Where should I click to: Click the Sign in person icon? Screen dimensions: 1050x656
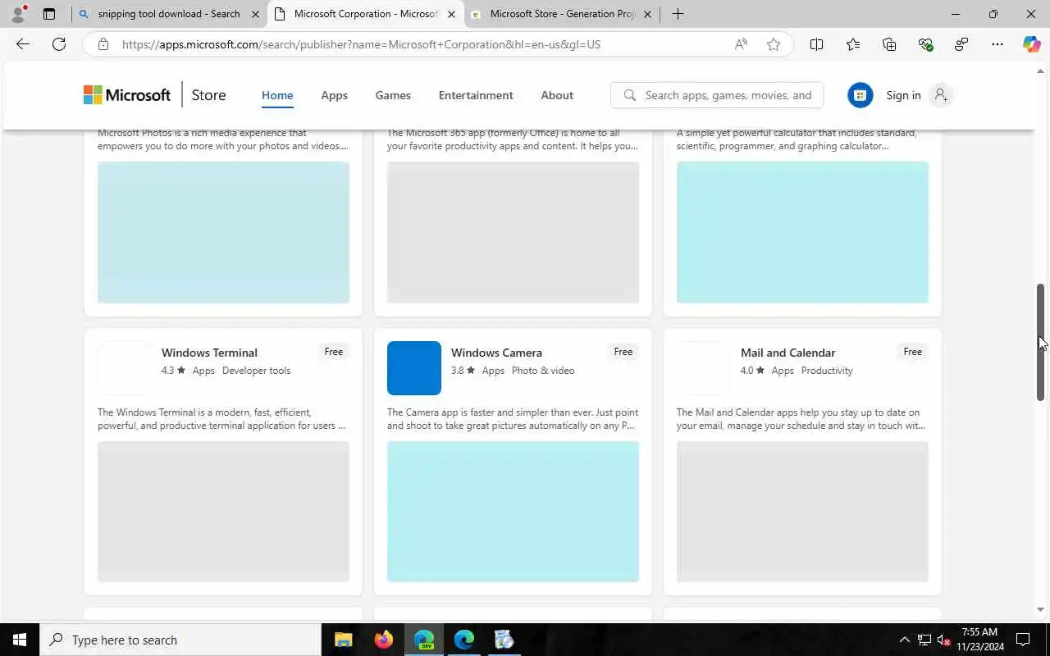tap(941, 95)
